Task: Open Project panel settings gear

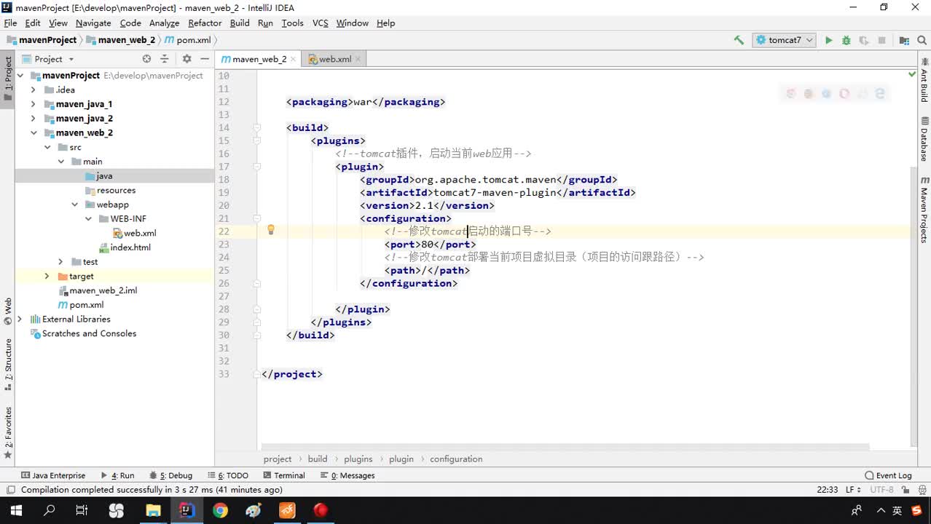Action: pos(186,59)
